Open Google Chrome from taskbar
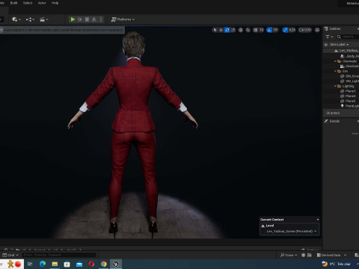Image resolution: width=359 pixels, height=269 pixels. click(x=104, y=264)
